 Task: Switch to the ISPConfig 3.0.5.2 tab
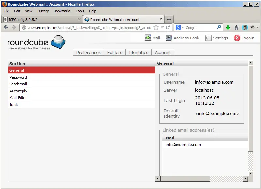(x=39, y=20)
